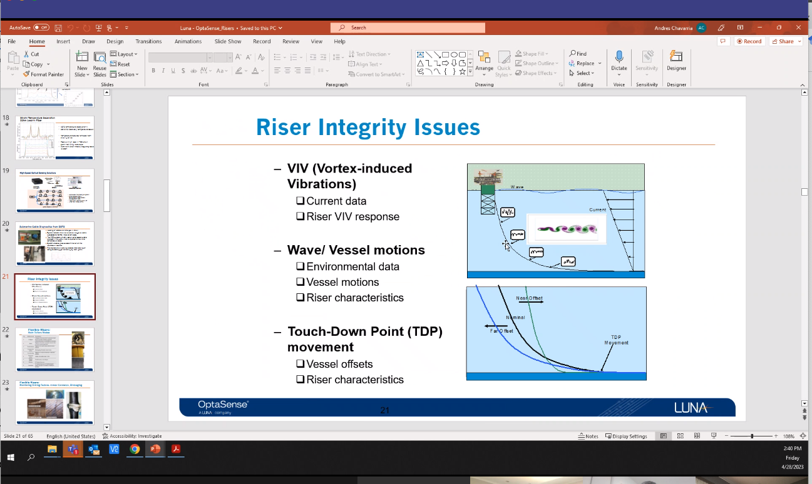Open Display Settings in the status bar
812x484 pixels.
point(626,436)
